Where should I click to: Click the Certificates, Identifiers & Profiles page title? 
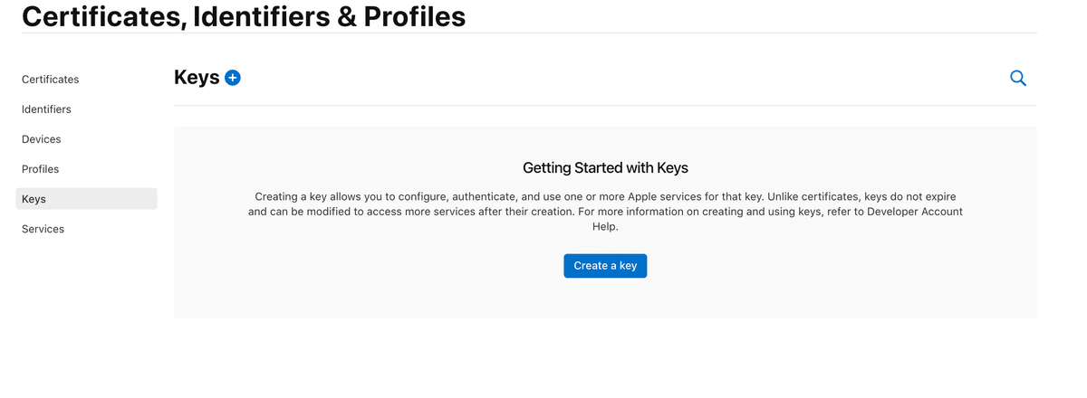pos(244,15)
